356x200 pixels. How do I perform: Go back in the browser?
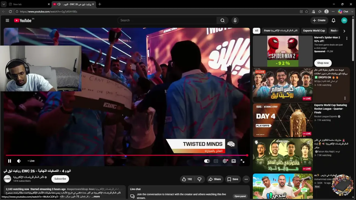coord(4,12)
